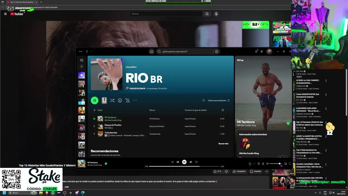This screenshot has height=196, width=348.
Task: Enter Spotify full screen mode
Action: tap(290, 164)
